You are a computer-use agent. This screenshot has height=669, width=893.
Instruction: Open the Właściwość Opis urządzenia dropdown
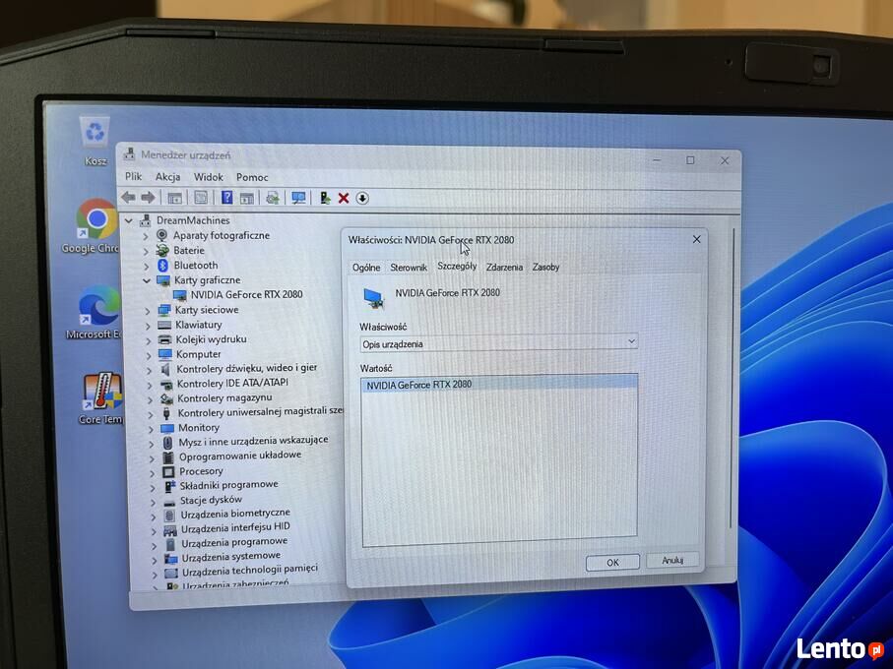pos(499,343)
